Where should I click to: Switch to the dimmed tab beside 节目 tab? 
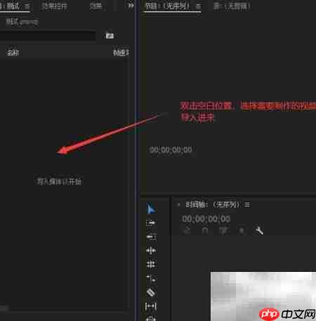point(232,6)
